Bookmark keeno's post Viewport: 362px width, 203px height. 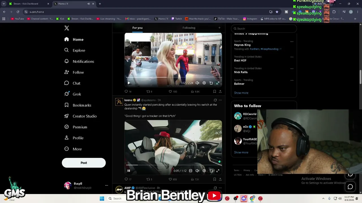[214, 179]
